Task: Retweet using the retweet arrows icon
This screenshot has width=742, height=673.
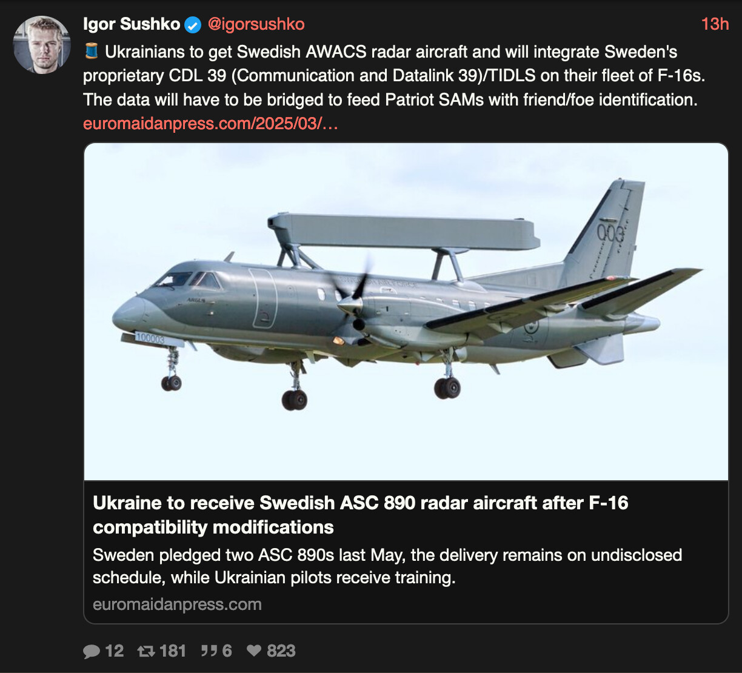Action: coord(146,652)
